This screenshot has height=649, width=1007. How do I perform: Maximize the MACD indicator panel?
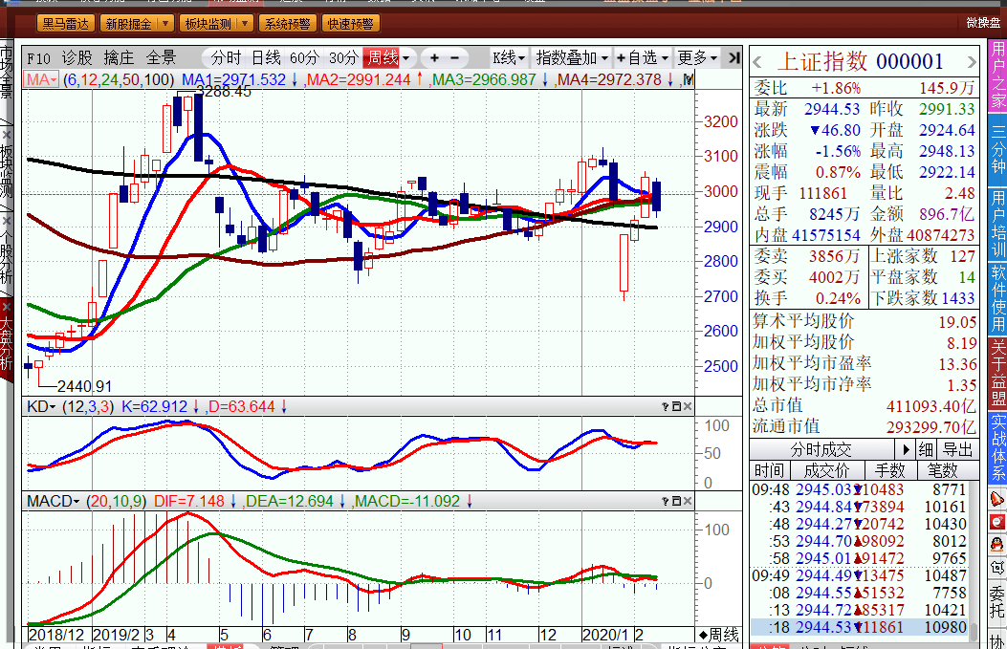coord(676,502)
